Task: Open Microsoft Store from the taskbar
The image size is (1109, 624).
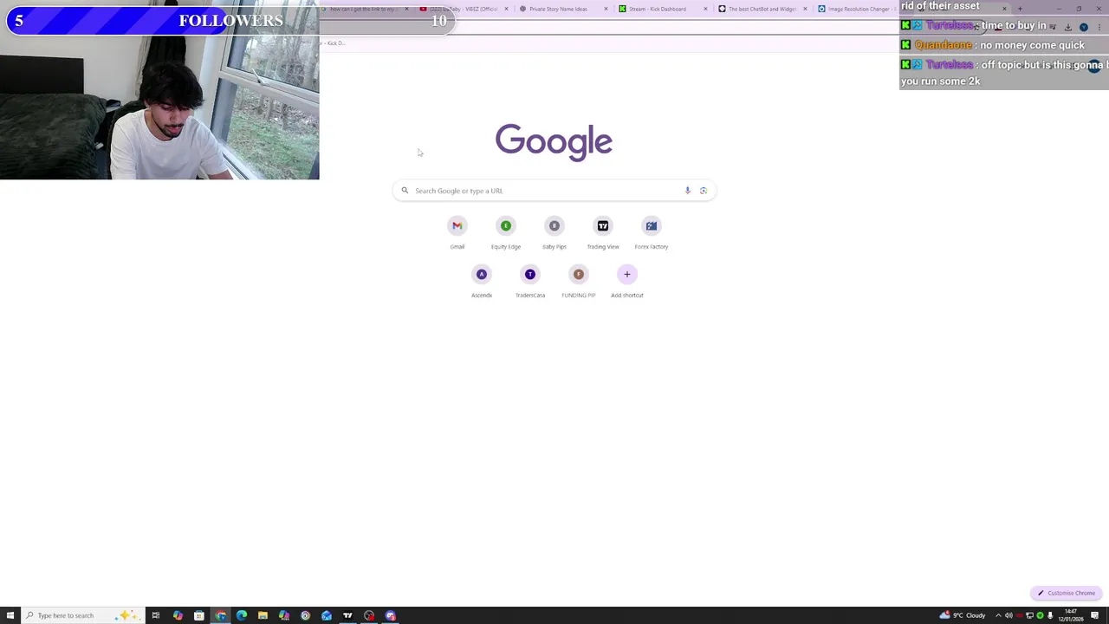Action: (198, 615)
